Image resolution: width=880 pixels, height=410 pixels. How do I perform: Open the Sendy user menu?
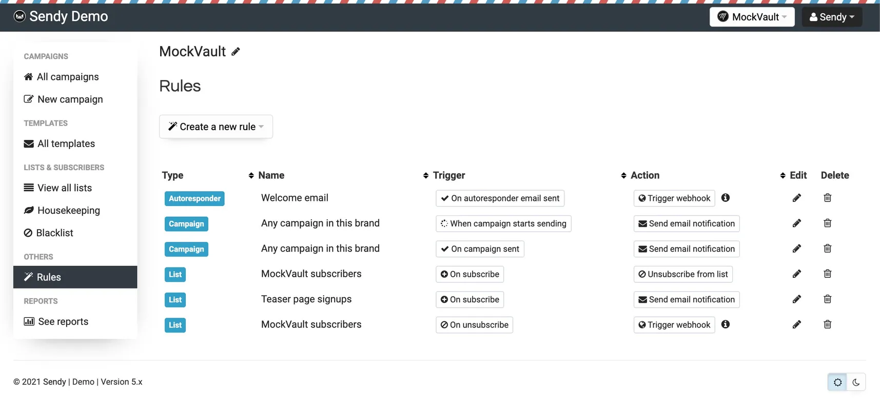click(831, 17)
